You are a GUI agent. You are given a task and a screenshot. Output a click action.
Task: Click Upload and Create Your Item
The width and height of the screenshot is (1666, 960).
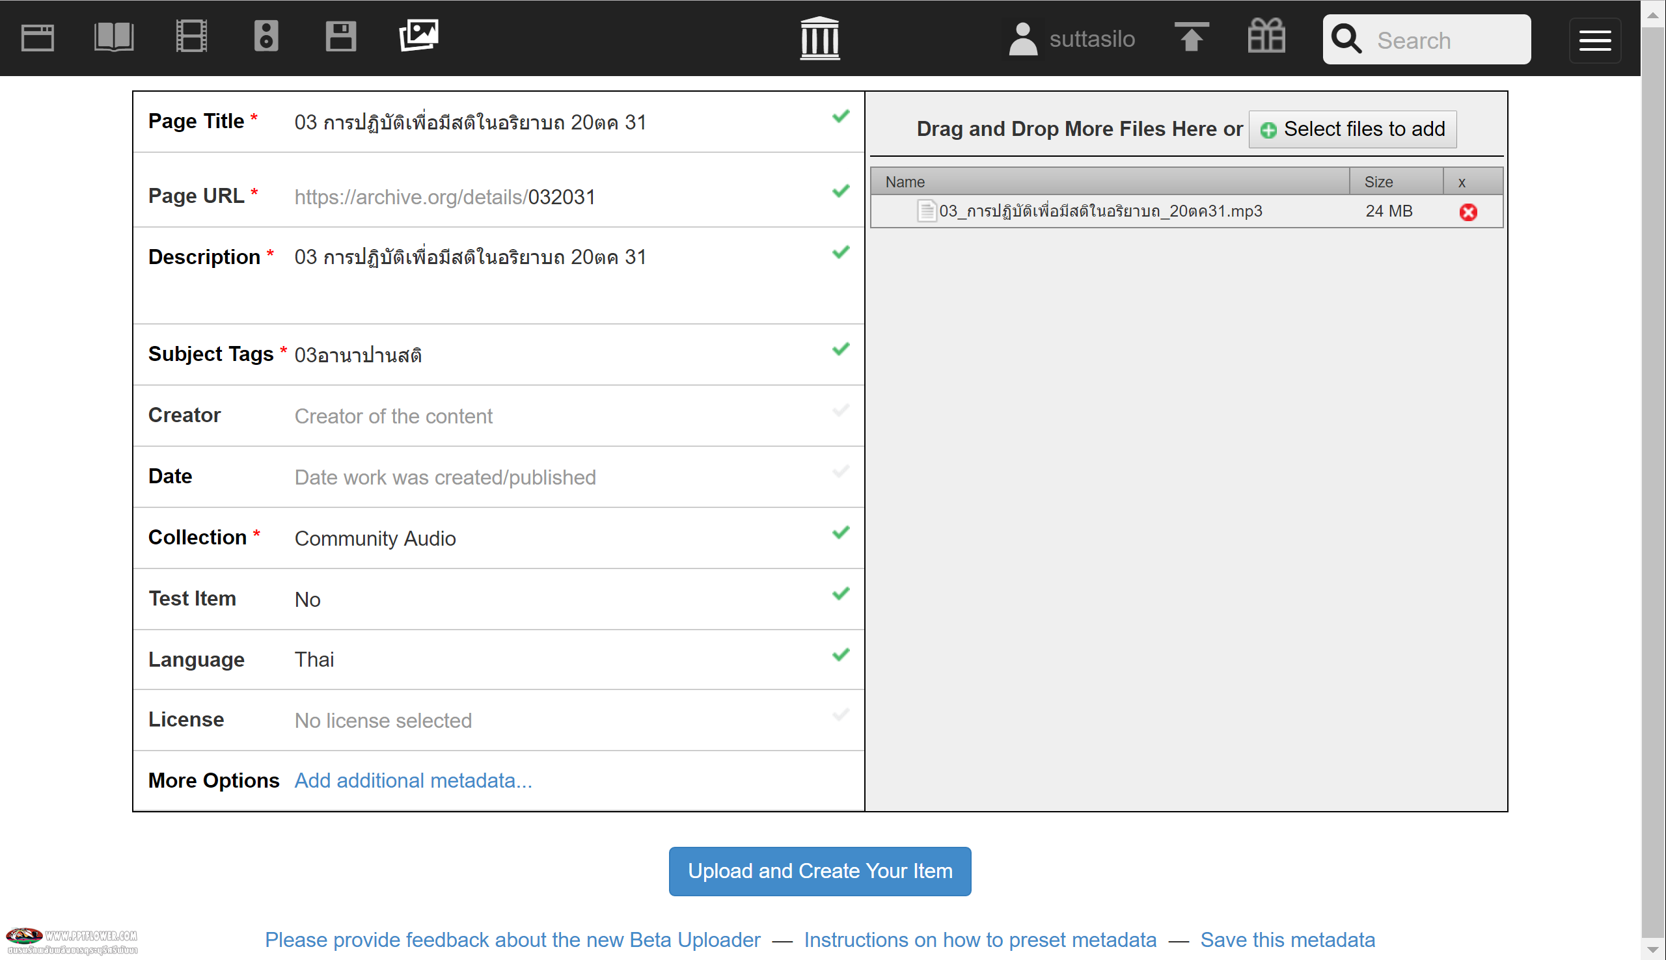click(x=820, y=872)
